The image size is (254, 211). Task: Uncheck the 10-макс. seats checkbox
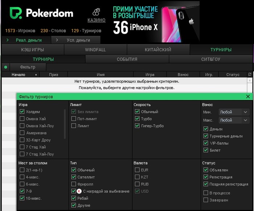22,198
